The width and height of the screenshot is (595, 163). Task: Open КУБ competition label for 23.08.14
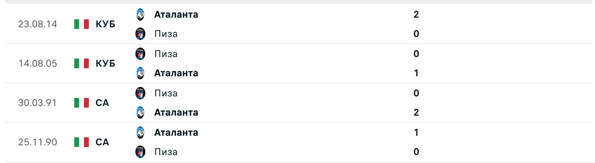[105, 24]
